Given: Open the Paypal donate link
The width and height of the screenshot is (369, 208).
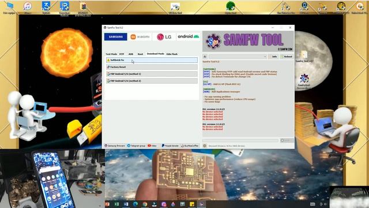Looking at the screenshot, I should point(170,146).
